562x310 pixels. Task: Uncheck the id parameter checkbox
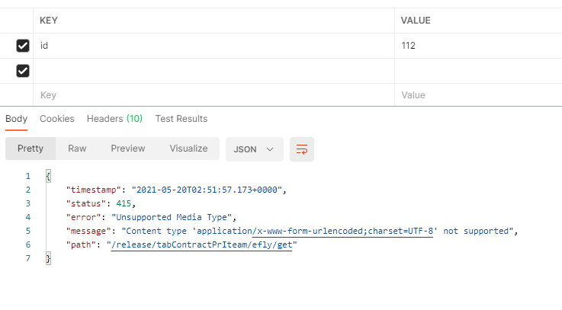pyautogui.click(x=23, y=46)
